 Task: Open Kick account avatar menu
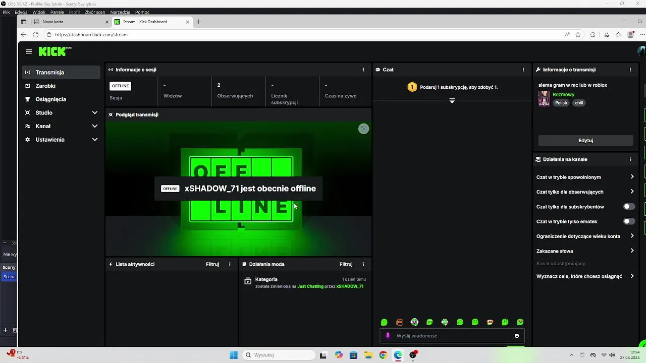point(642,51)
